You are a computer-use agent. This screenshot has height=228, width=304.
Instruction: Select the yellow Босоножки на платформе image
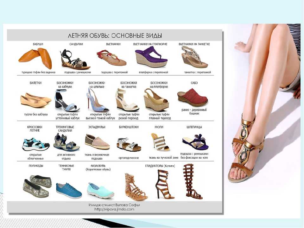click(x=157, y=100)
